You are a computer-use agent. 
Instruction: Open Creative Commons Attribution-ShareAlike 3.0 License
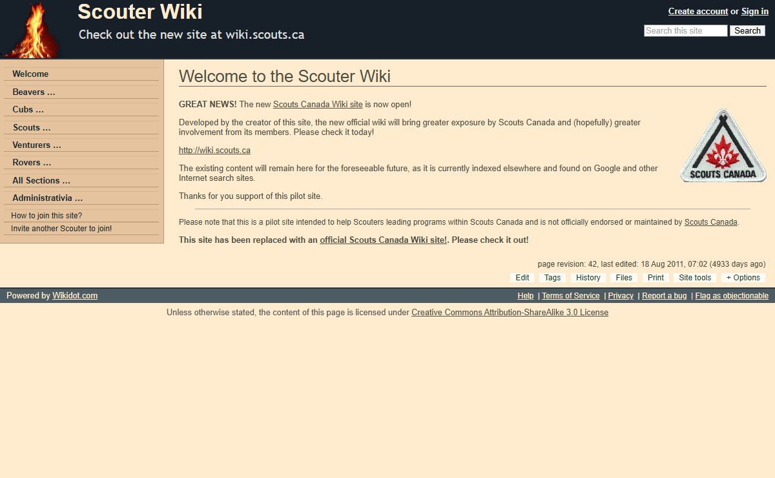tap(510, 313)
